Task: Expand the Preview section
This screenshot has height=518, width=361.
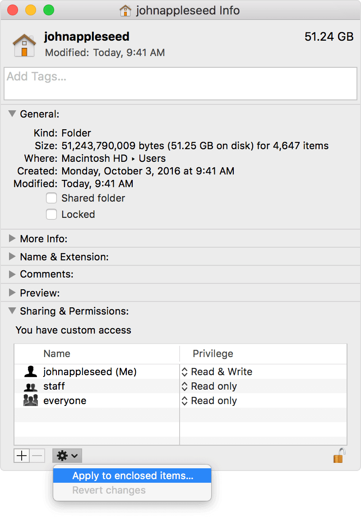Action: (x=11, y=293)
